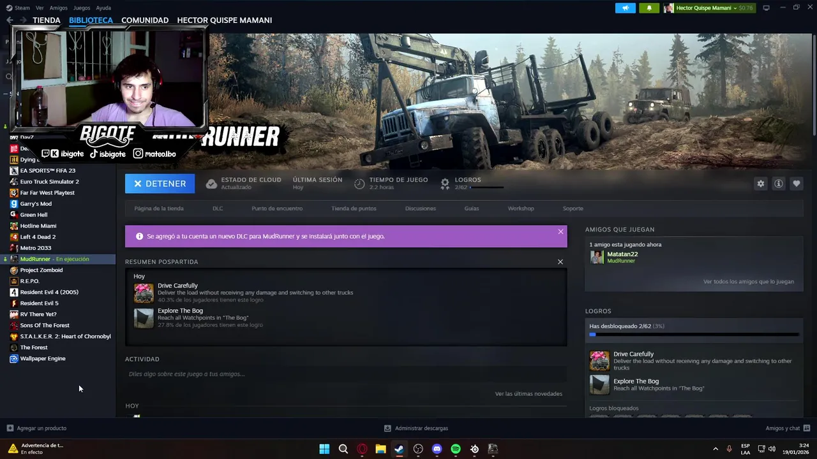817x459 pixels.
Task: Open the Página de la tienda link
Action: [x=159, y=208]
